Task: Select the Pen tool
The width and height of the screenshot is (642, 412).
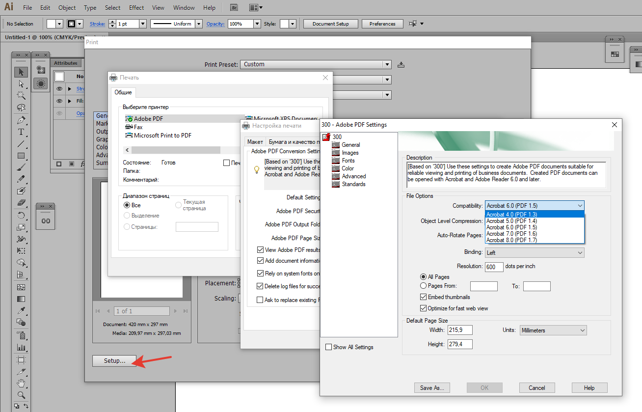Action: pyautogui.click(x=21, y=120)
